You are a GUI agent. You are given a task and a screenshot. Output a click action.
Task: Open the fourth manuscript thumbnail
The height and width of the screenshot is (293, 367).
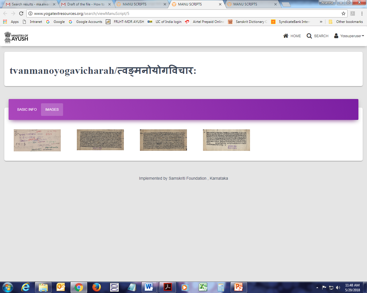[226, 140]
